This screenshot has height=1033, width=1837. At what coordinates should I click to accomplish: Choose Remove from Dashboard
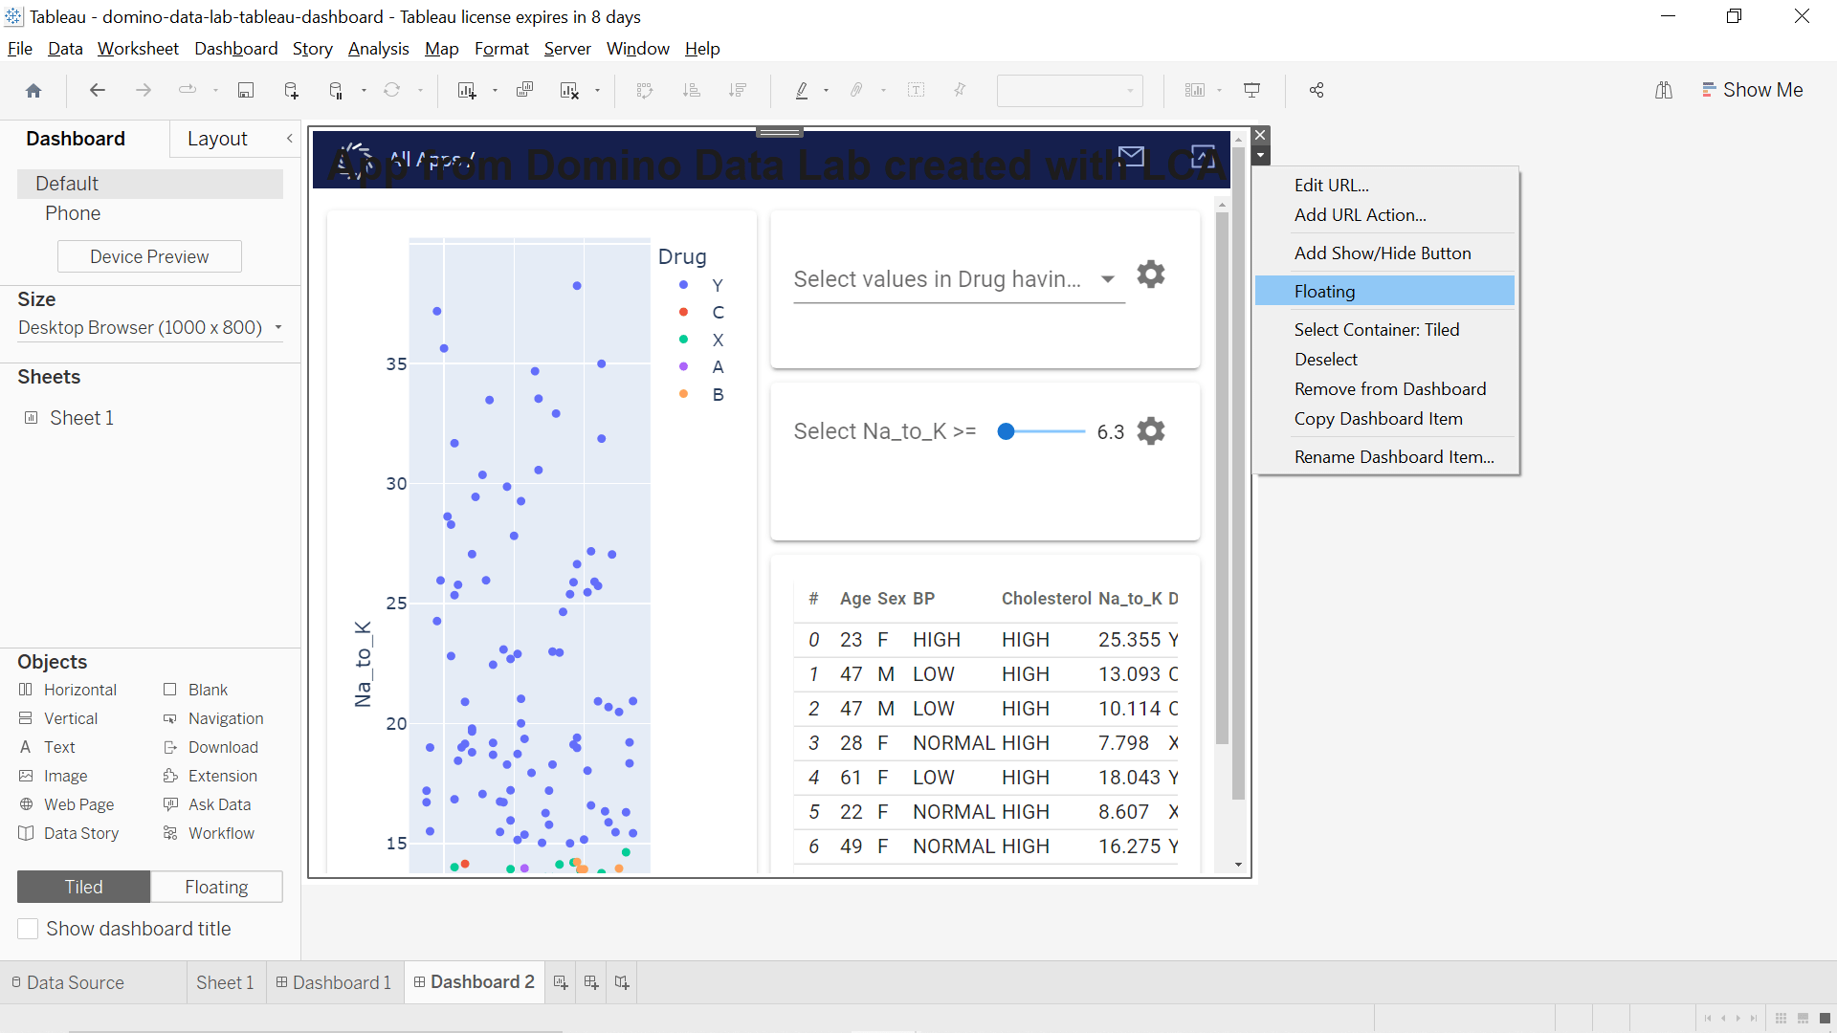1389,388
